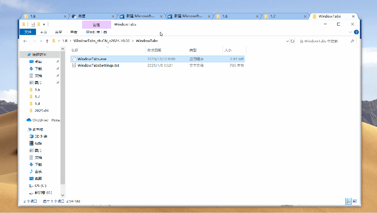Switch to the 微信 tab
The width and height of the screenshot is (377, 213).
tap(93, 16)
